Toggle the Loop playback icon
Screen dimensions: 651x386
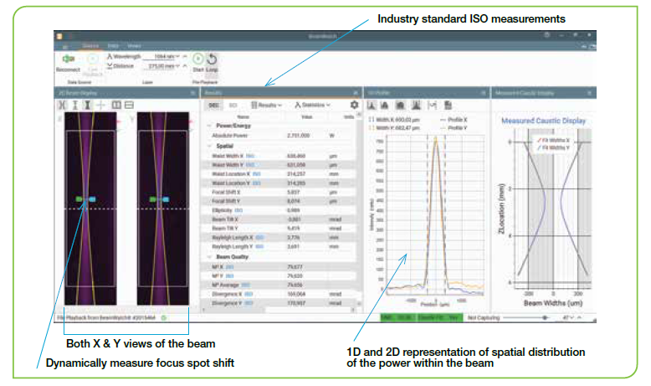click(x=212, y=60)
